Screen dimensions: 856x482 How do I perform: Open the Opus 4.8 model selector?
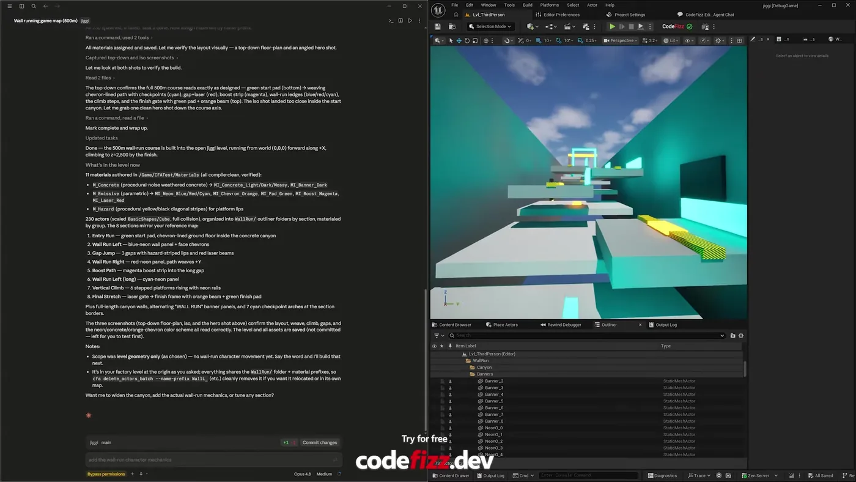[x=302, y=474]
